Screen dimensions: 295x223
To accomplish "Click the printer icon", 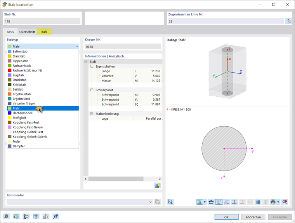I will point(273,202).
